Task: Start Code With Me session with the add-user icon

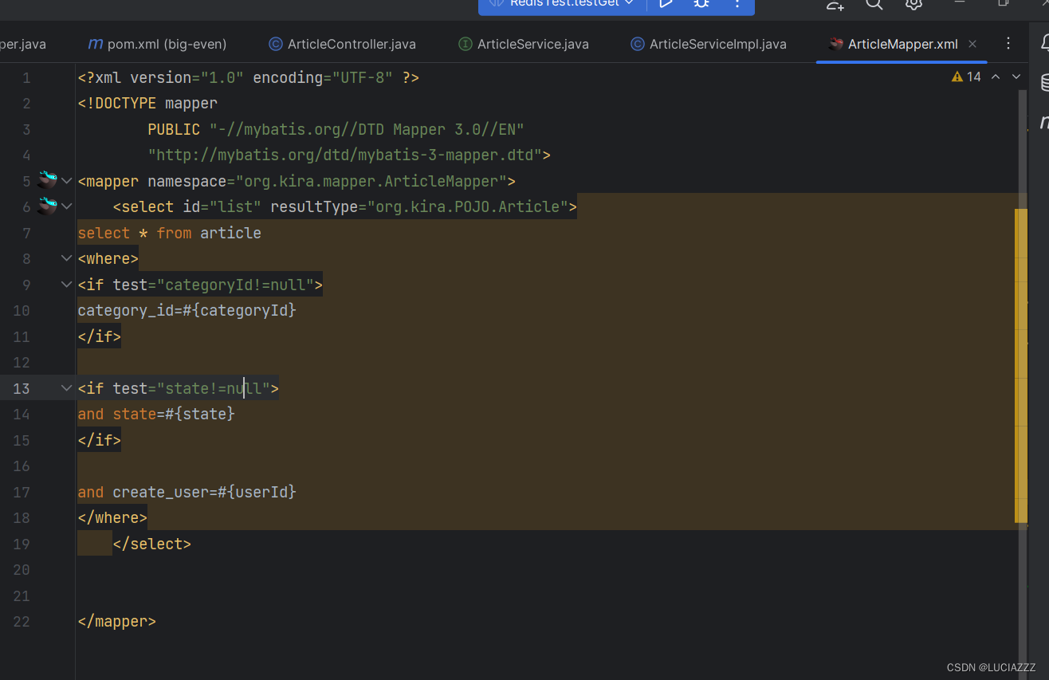Action: click(835, 6)
